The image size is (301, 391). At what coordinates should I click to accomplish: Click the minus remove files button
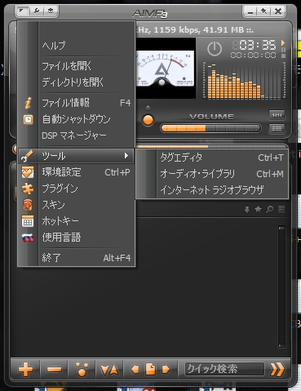[54, 369]
